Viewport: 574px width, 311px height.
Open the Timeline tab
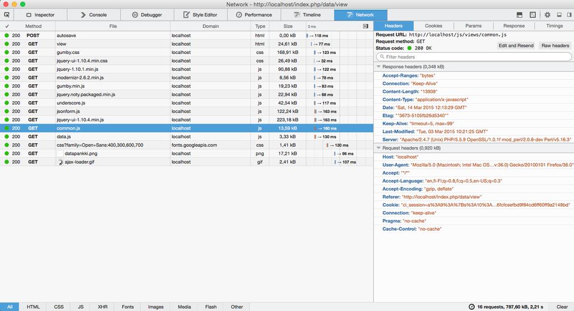(x=308, y=15)
